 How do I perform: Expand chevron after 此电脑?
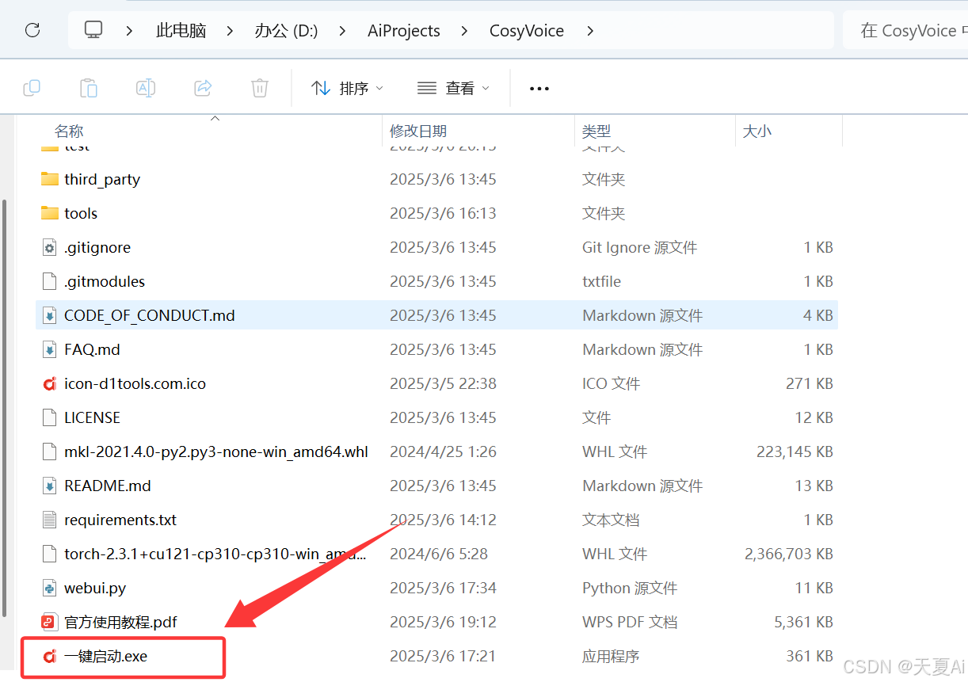click(x=230, y=31)
